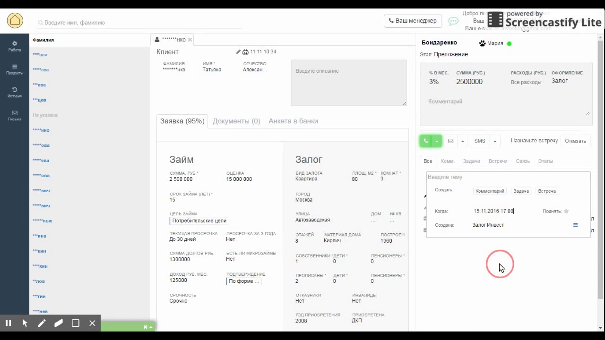605x340 pixels.
Task: Select the Не указана row in client list
Action: tap(45, 115)
